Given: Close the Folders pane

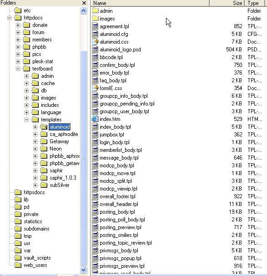Looking at the screenshot, I should point(84,3).
